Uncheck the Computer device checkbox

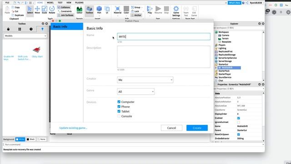[119, 102]
